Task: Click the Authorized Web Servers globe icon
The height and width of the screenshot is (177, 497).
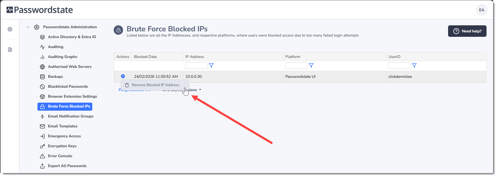Action: (x=42, y=67)
